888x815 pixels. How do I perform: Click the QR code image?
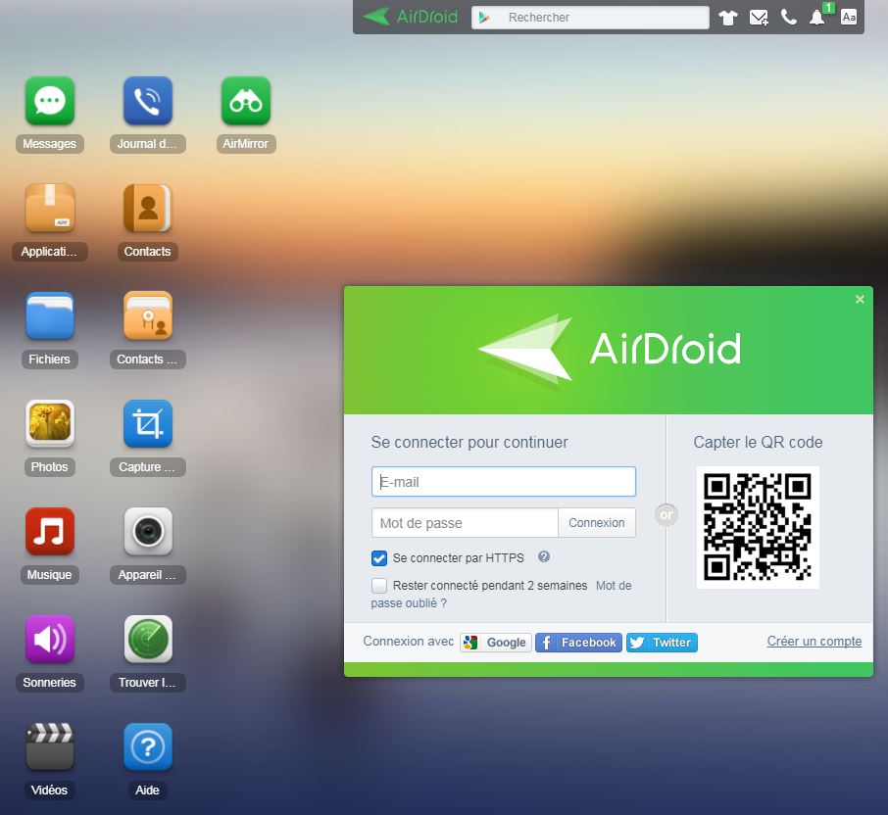758,527
